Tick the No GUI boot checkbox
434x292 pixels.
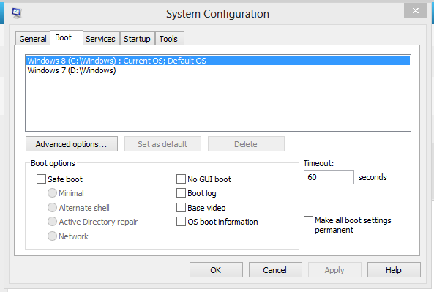click(x=181, y=179)
